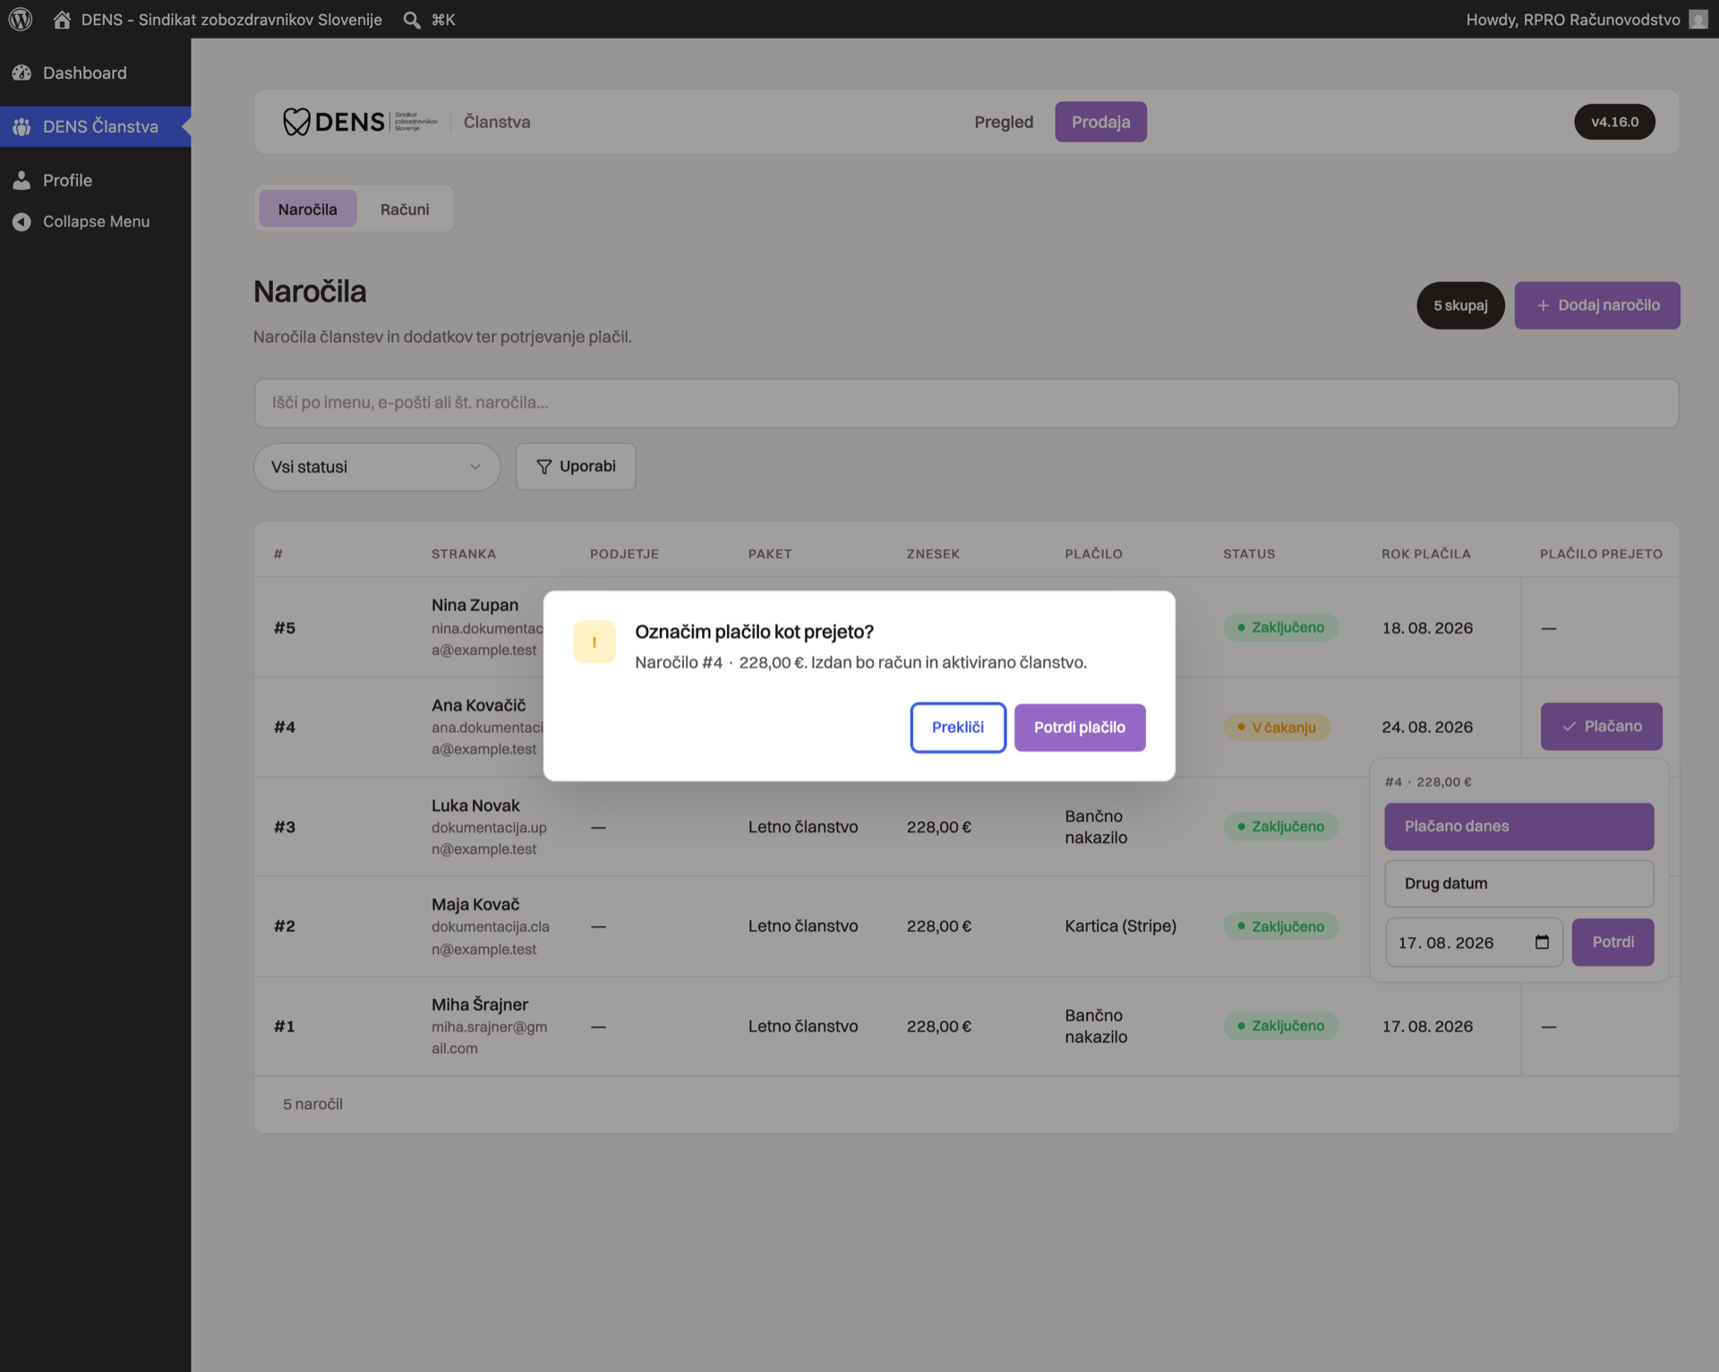The height and width of the screenshot is (1372, 1719).
Task: Expand the Vsi statusi dropdown
Action: click(x=377, y=467)
